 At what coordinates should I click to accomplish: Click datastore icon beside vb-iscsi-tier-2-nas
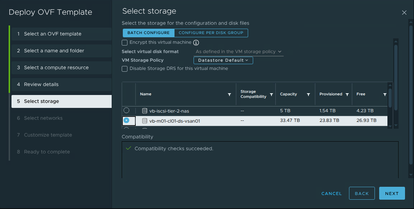click(x=145, y=111)
